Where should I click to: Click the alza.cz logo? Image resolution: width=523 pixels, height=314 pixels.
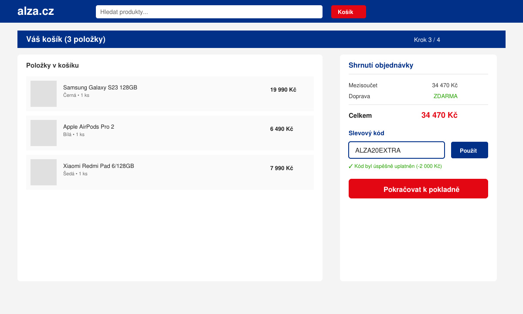tap(36, 11)
